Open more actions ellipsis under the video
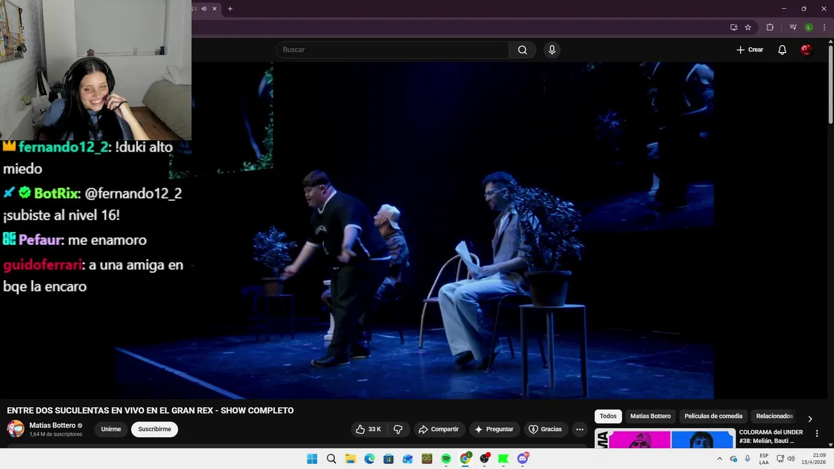Image resolution: width=834 pixels, height=469 pixels. tap(580, 429)
